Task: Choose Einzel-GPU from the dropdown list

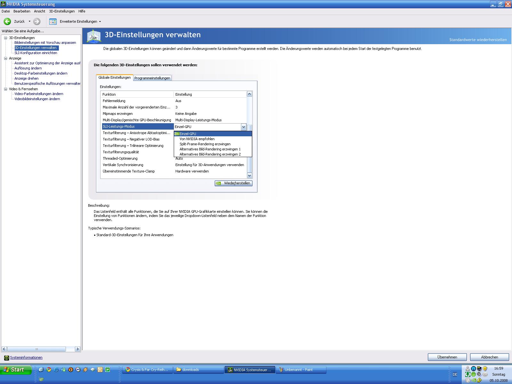Action: [x=213, y=134]
